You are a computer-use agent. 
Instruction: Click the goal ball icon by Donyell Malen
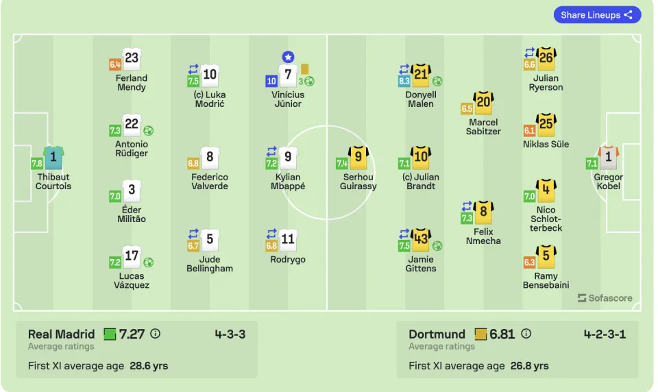[437, 81]
